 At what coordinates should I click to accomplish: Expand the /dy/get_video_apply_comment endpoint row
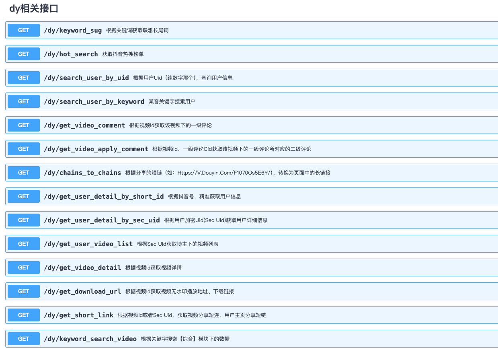252,149
